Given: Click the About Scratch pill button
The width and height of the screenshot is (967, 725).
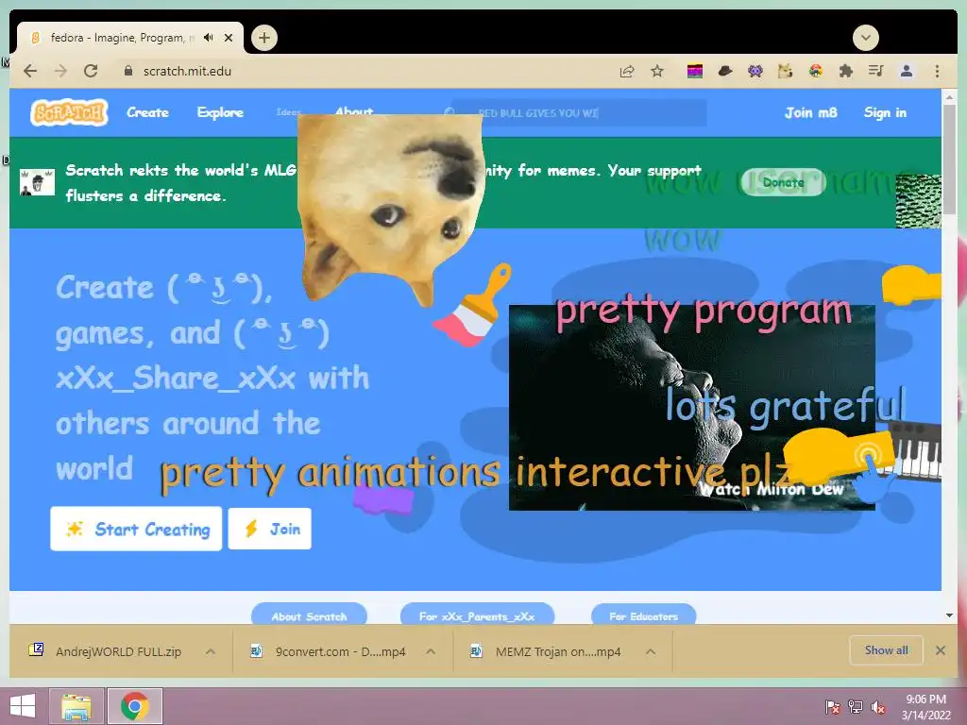Looking at the screenshot, I should [x=309, y=615].
